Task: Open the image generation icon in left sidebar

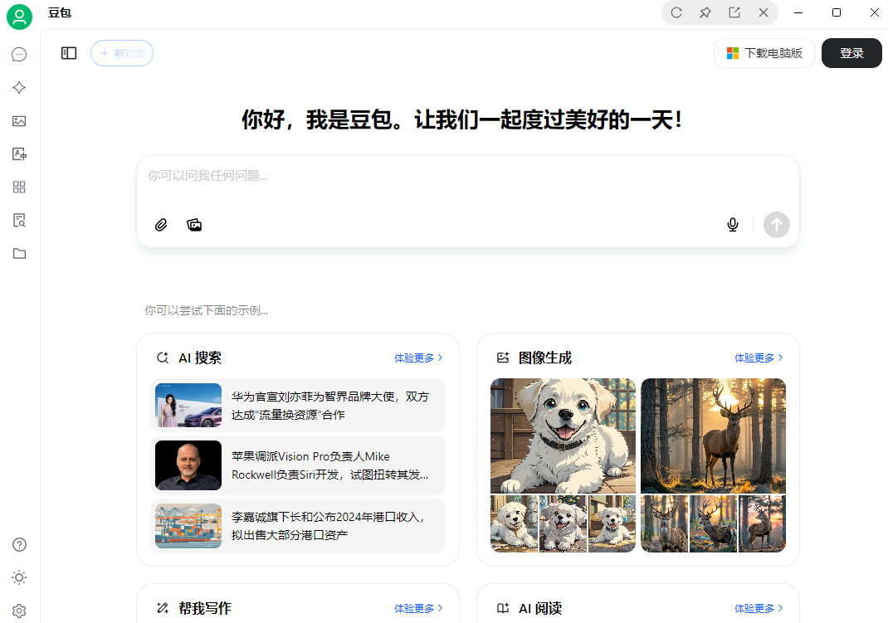Action: pyautogui.click(x=19, y=121)
